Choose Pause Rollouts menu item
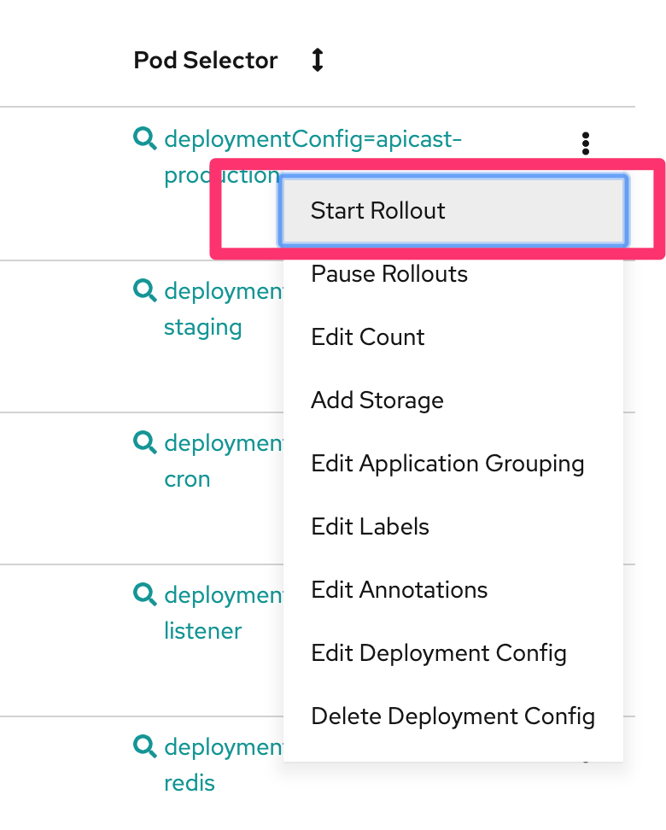Screen dimensions: 666x830 (x=453, y=273)
